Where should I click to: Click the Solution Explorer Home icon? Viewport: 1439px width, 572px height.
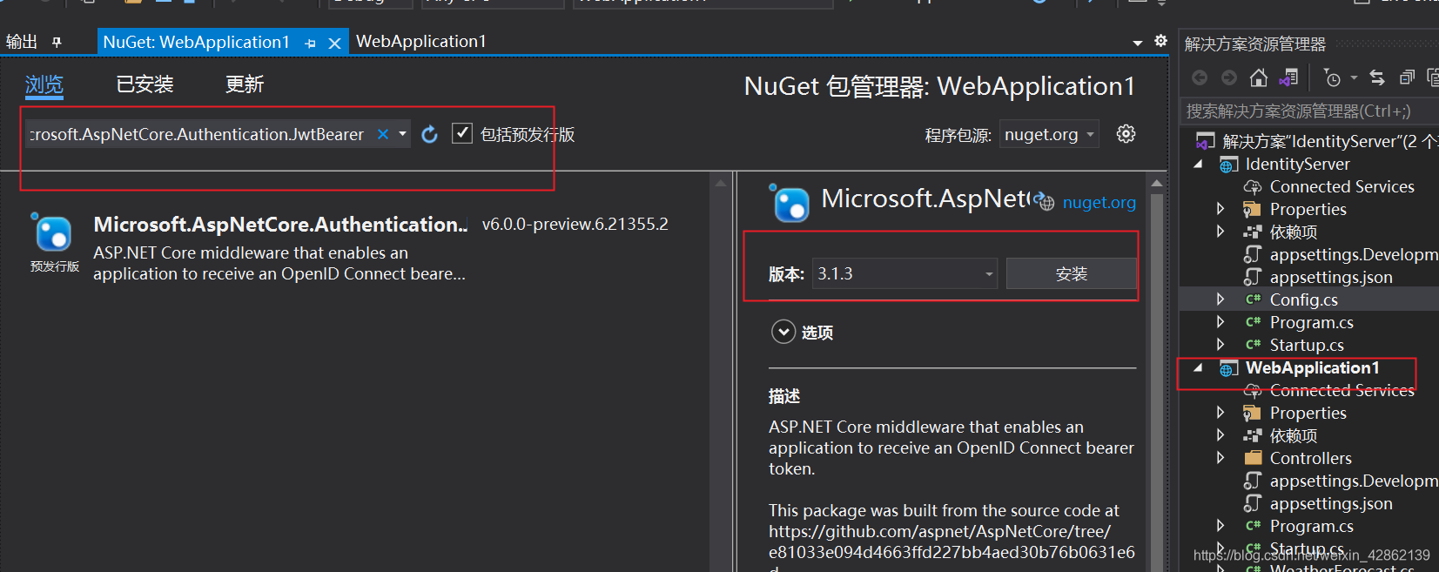(1258, 77)
